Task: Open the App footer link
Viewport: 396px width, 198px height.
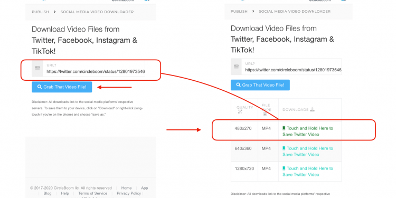Action: [145, 188]
